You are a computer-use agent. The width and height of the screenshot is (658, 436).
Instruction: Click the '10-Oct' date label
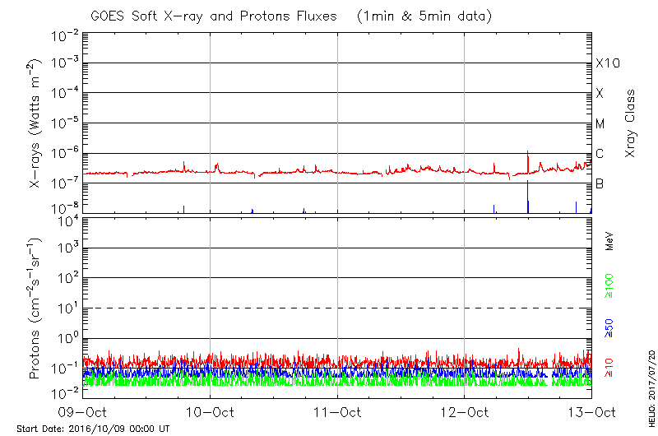tap(210, 412)
